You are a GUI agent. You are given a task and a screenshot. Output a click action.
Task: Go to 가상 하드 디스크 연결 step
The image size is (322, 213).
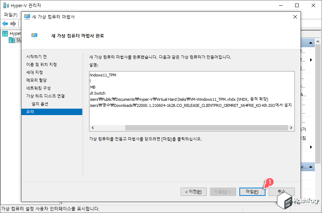point(45,96)
